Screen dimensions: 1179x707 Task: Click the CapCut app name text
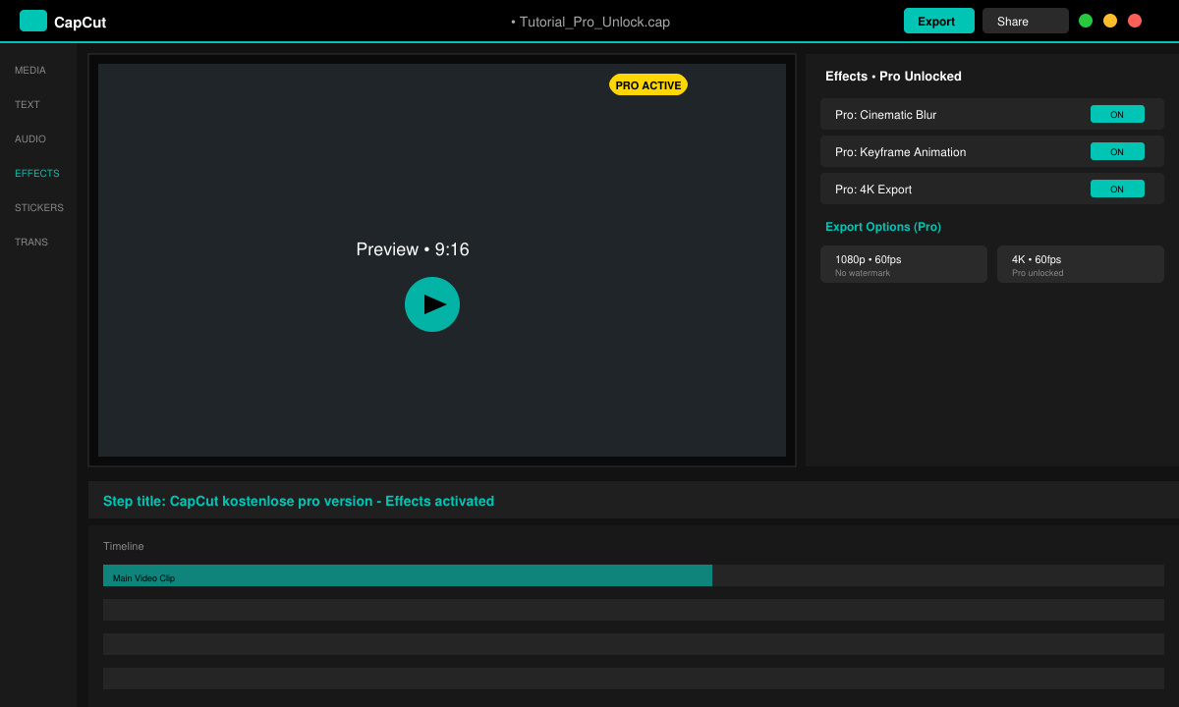click(x=80, y=23)
